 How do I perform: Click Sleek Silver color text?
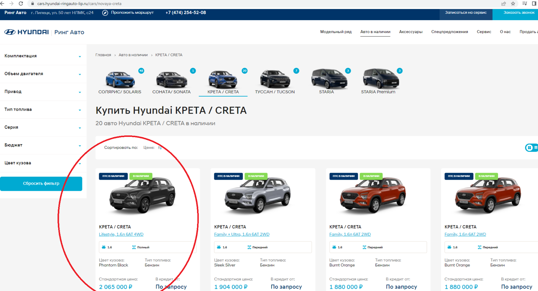click(x=225, y=265)
